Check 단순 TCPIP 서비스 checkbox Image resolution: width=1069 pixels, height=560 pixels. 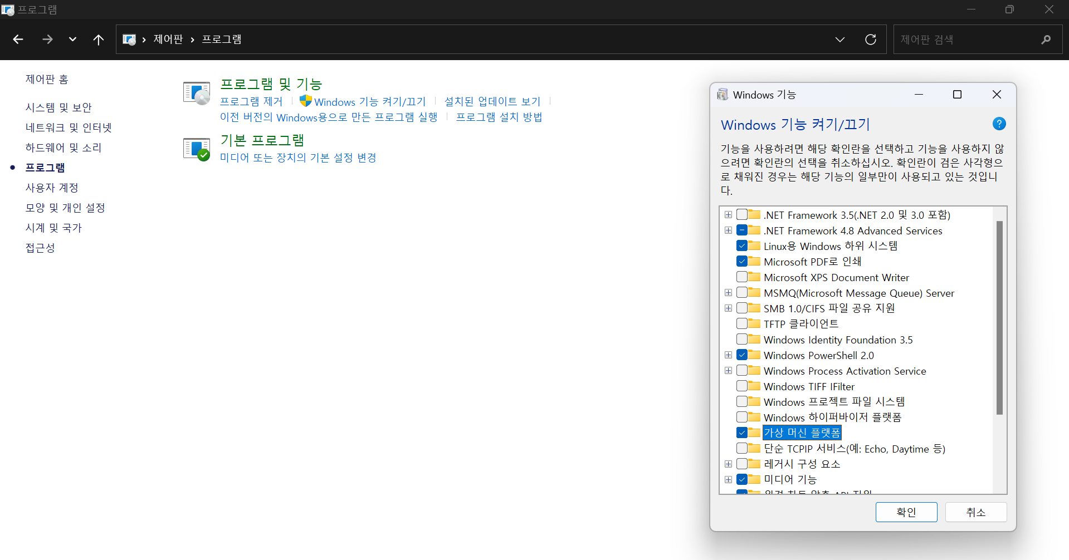pos(742,448)
